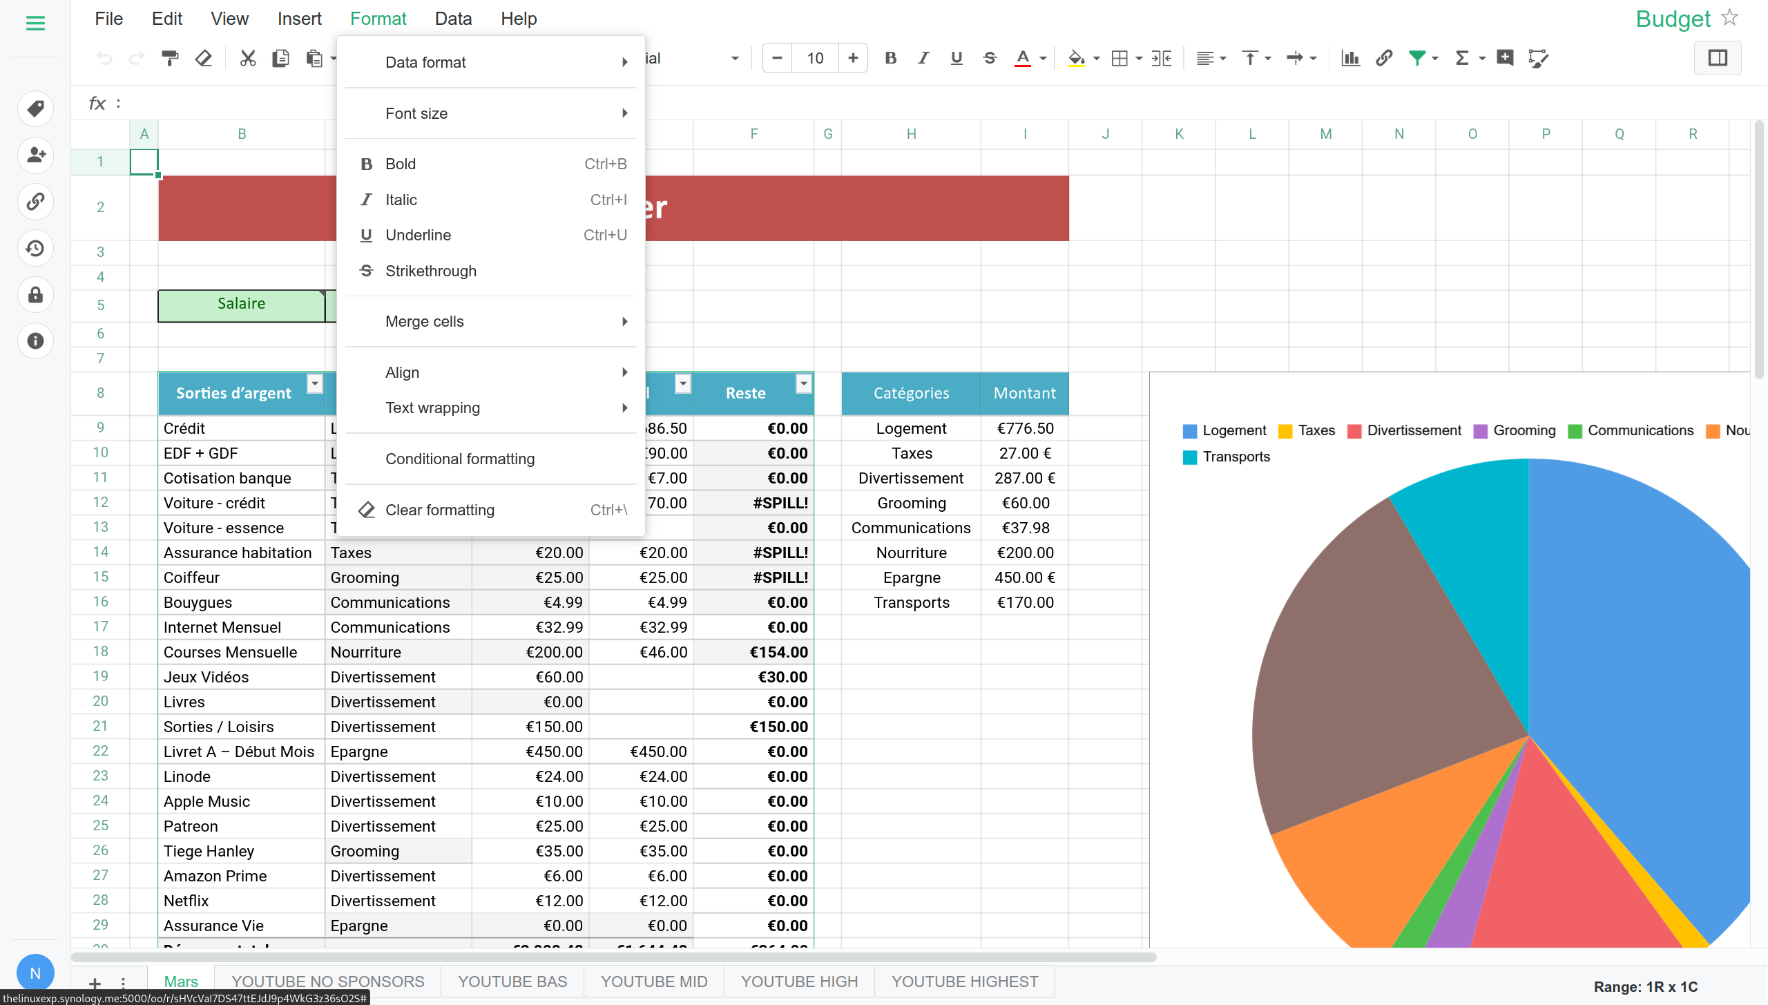Click the undo arrow icon

(x=104, y=59)
